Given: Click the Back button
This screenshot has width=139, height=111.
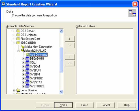Looking at the screenshot, I should click(45, 105).
